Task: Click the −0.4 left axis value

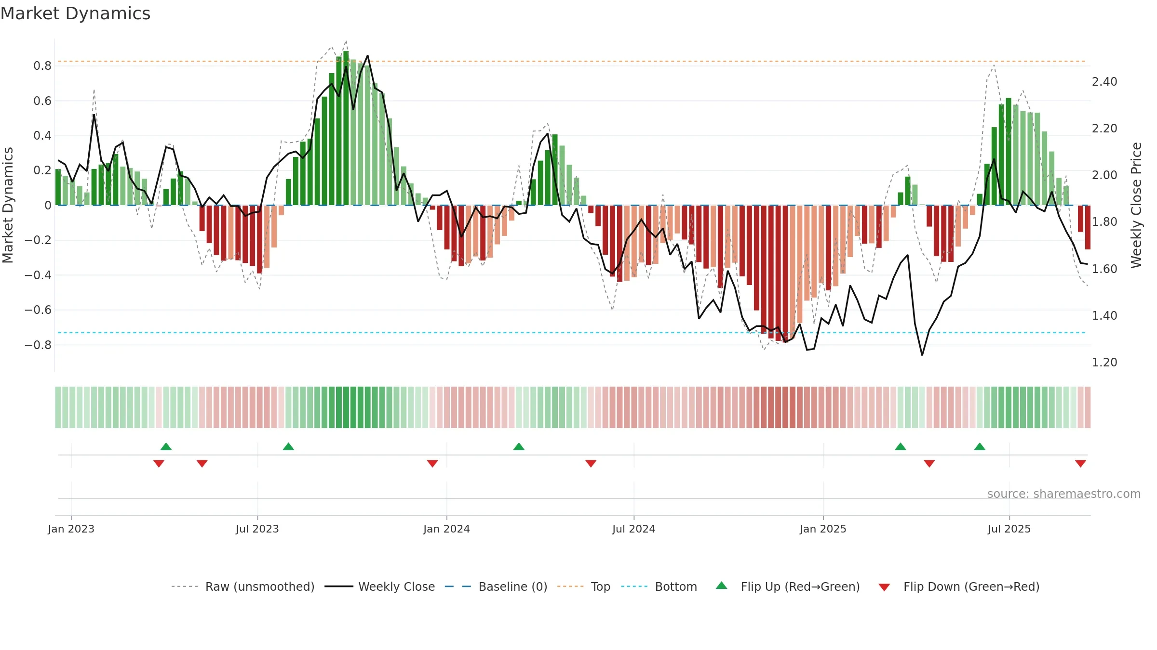Action: [38, 275]
